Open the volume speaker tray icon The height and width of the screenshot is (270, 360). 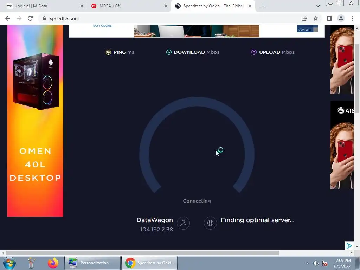[x=316, y=263]
